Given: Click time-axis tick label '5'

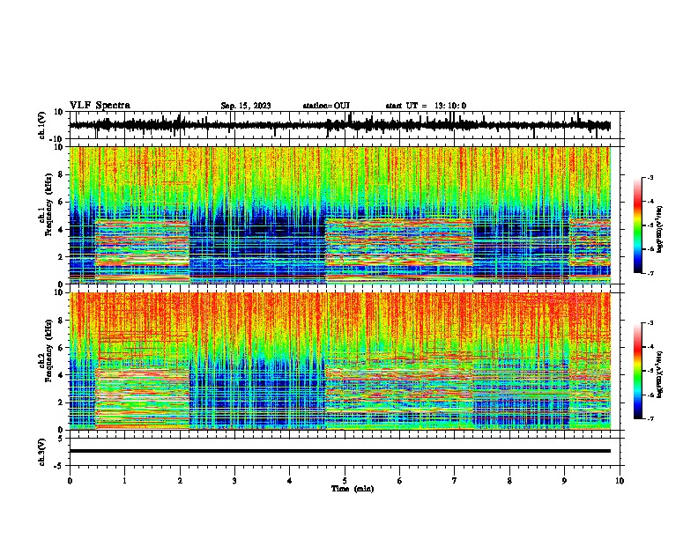Looking at the screenshot, I should [x=345, y=481].
